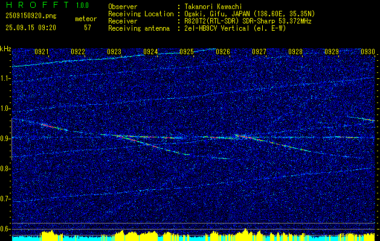
Task: Click receiver R820T2(RTL-SDR) SDR-Sharp text
Action: click(248, 21)
